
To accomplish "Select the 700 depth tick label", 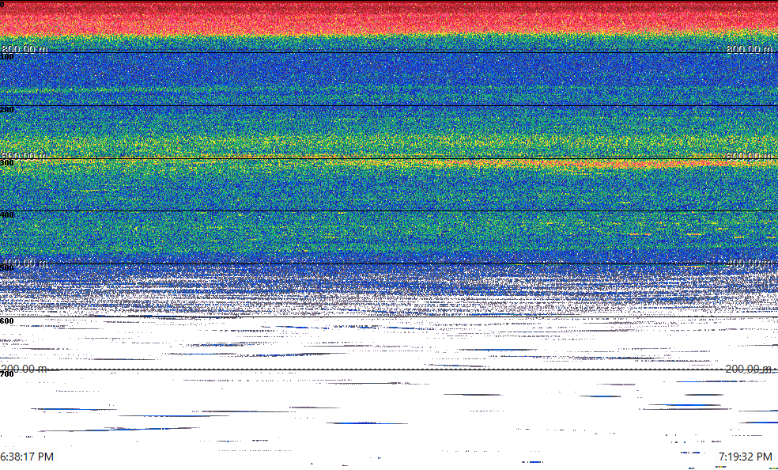I will coord(7,373).
